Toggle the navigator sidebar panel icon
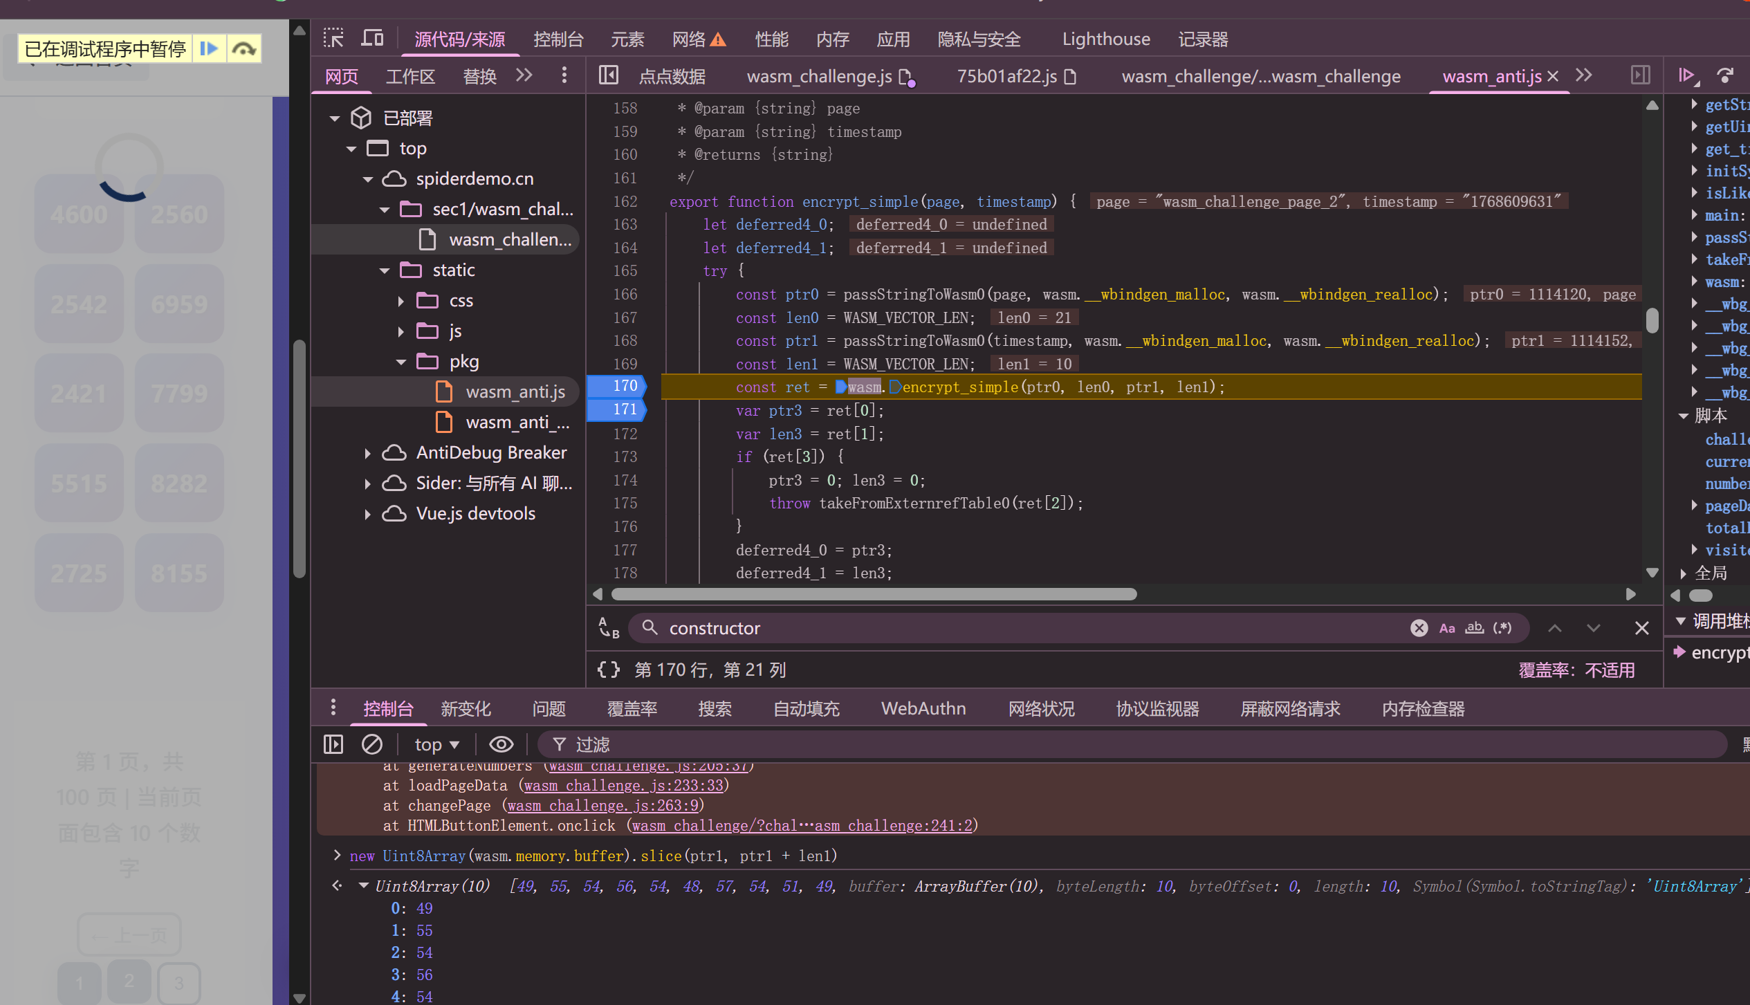Image resolution: width=1750 pixels, height=1005 pixels. tap(608, 75)
